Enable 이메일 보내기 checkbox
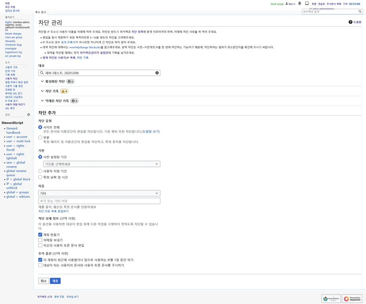Image resolution: width=366 pixels, height=304 pixels. click(x=40, y=240)
